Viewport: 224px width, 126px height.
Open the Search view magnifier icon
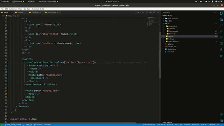[221, 25]
